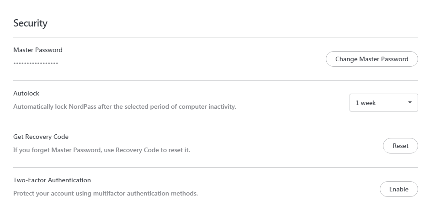Viewport: 430px width, 217px height.
Task: Enable Two-Factor Authentication
Action: (x=398, y=189)
